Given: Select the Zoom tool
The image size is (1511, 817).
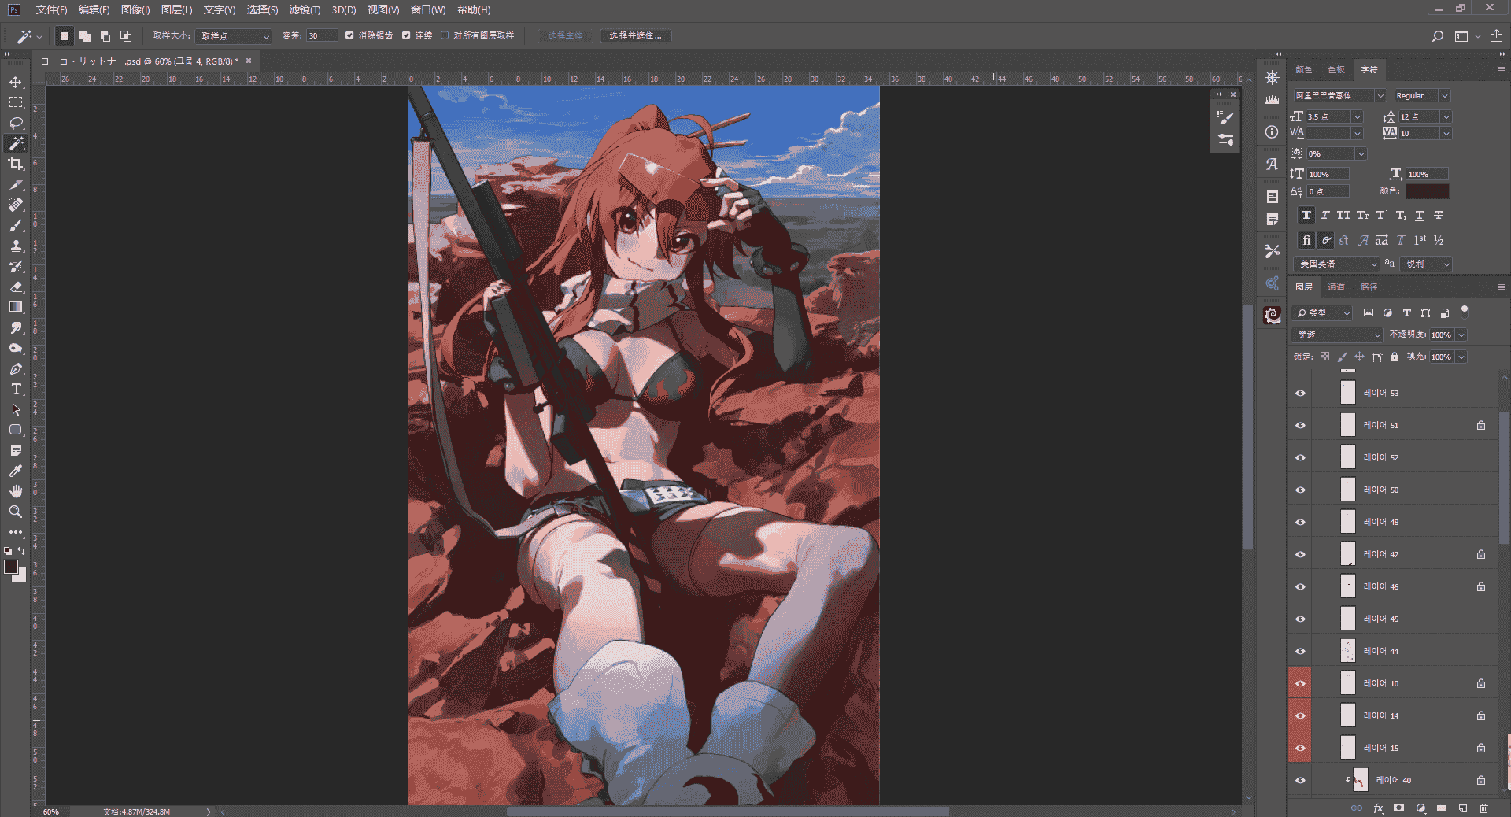Looking at the screenshot, I should click(16, 512).
